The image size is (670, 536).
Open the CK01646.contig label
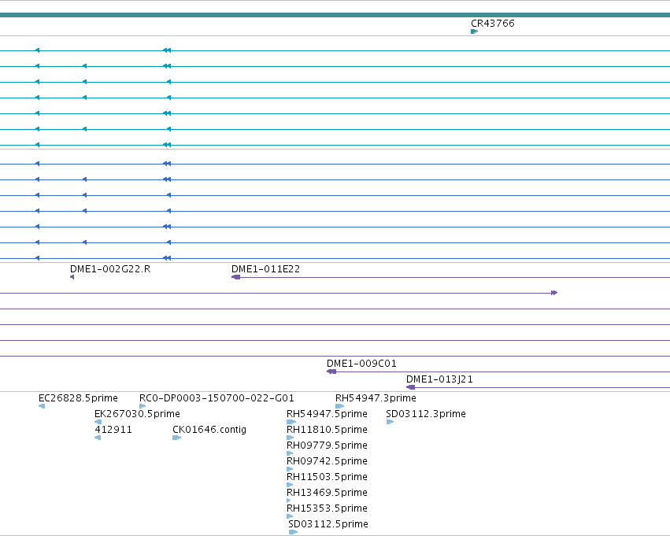click(x=209, y=430)
